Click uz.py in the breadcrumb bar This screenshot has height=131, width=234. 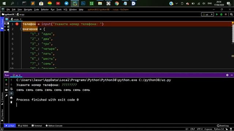pyautogui.click(x=20, y=15)
